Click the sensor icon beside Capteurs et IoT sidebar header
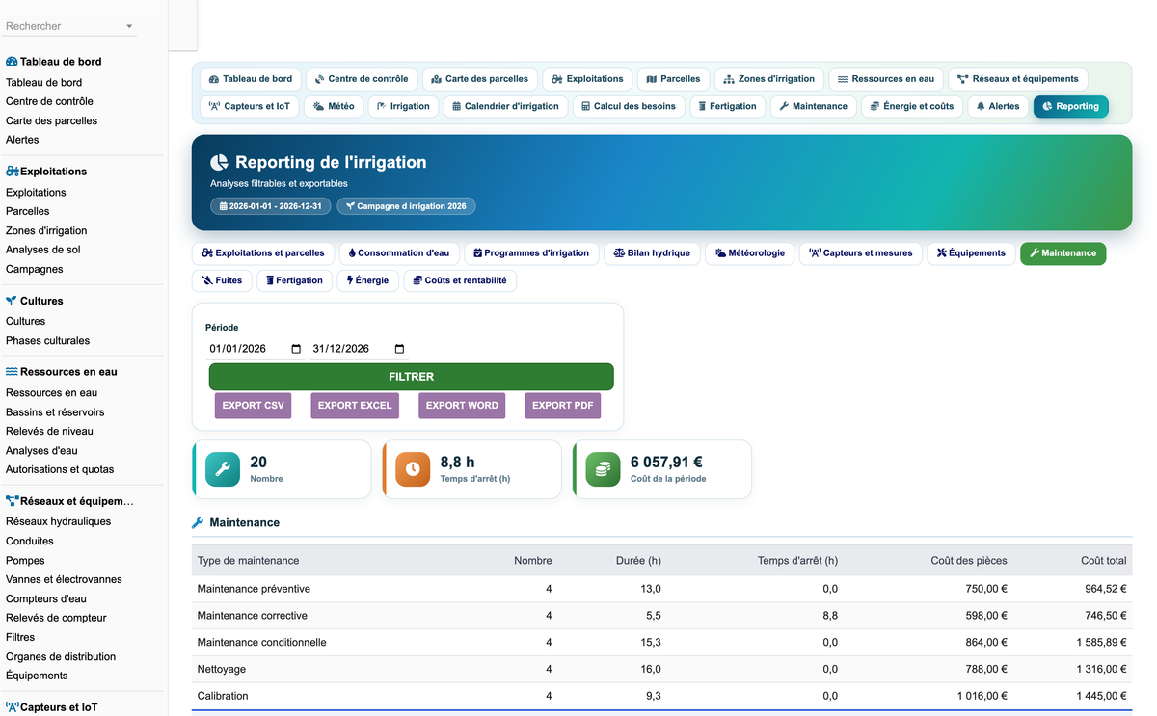Image resolution: width=1157 pixels, height=716 pixels. pos(13,707)
